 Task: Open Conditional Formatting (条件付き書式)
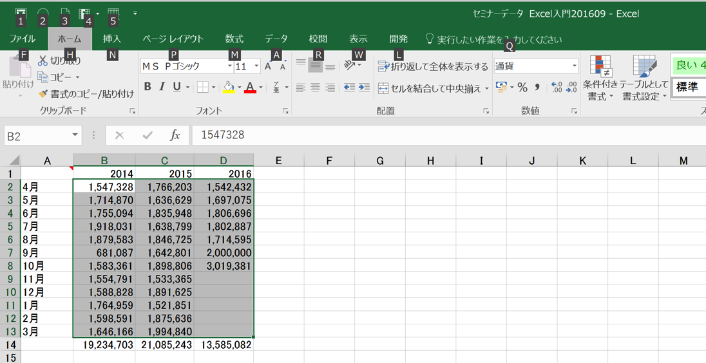tap(600, 78)
